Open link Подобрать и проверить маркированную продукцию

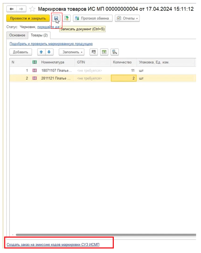pyautogui.click(x=51, y=44)
